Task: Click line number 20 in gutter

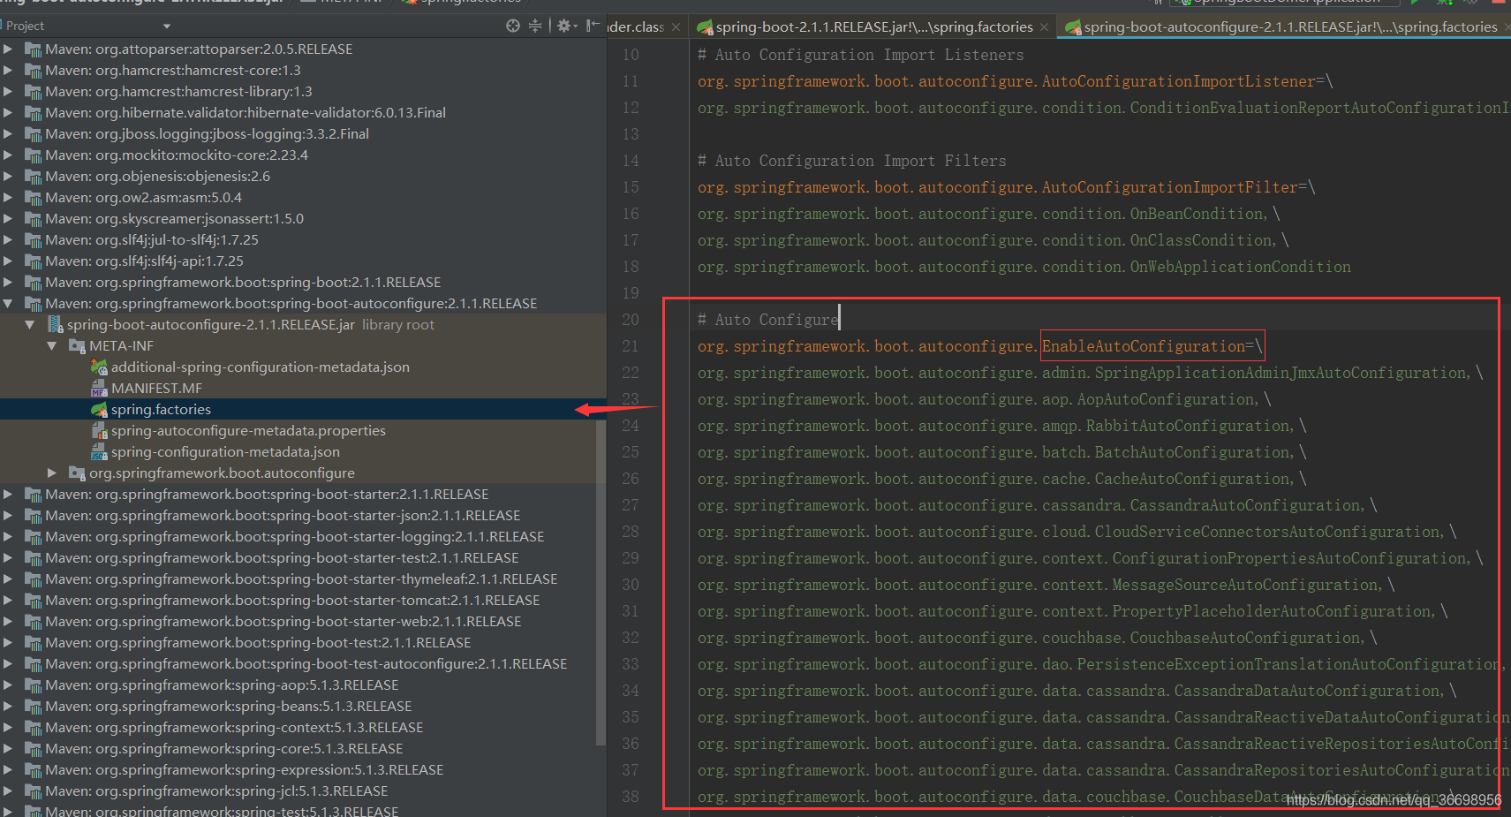Action: click(631, 320)
